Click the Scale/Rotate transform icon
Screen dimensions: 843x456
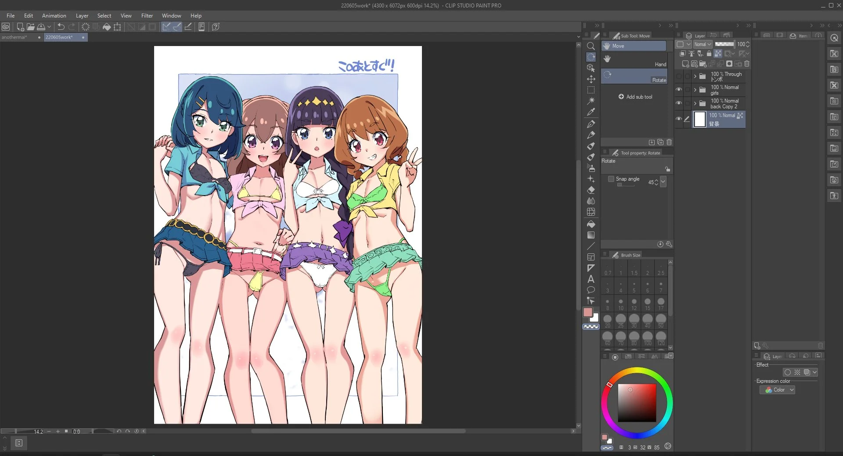pyautogui.click(x=117, y=27)
